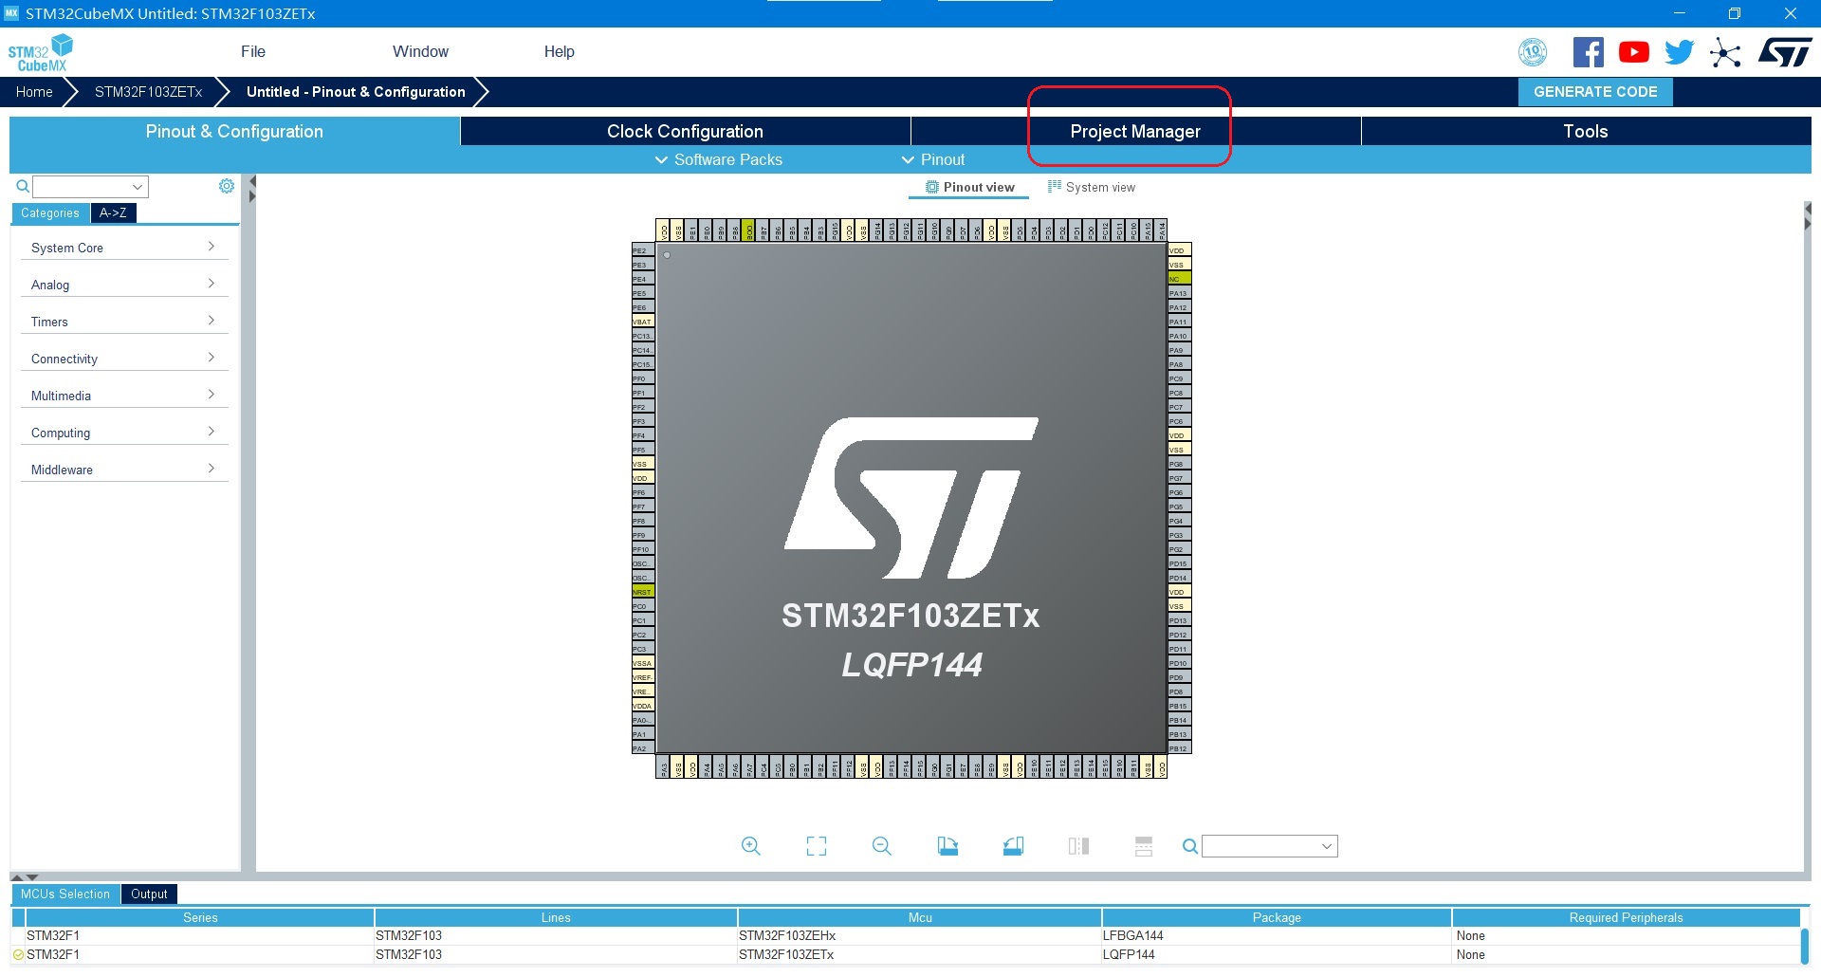The height and width of the screenshot is (977, 1821).
Task: Open the Window menu
Action: click(420, 52)
